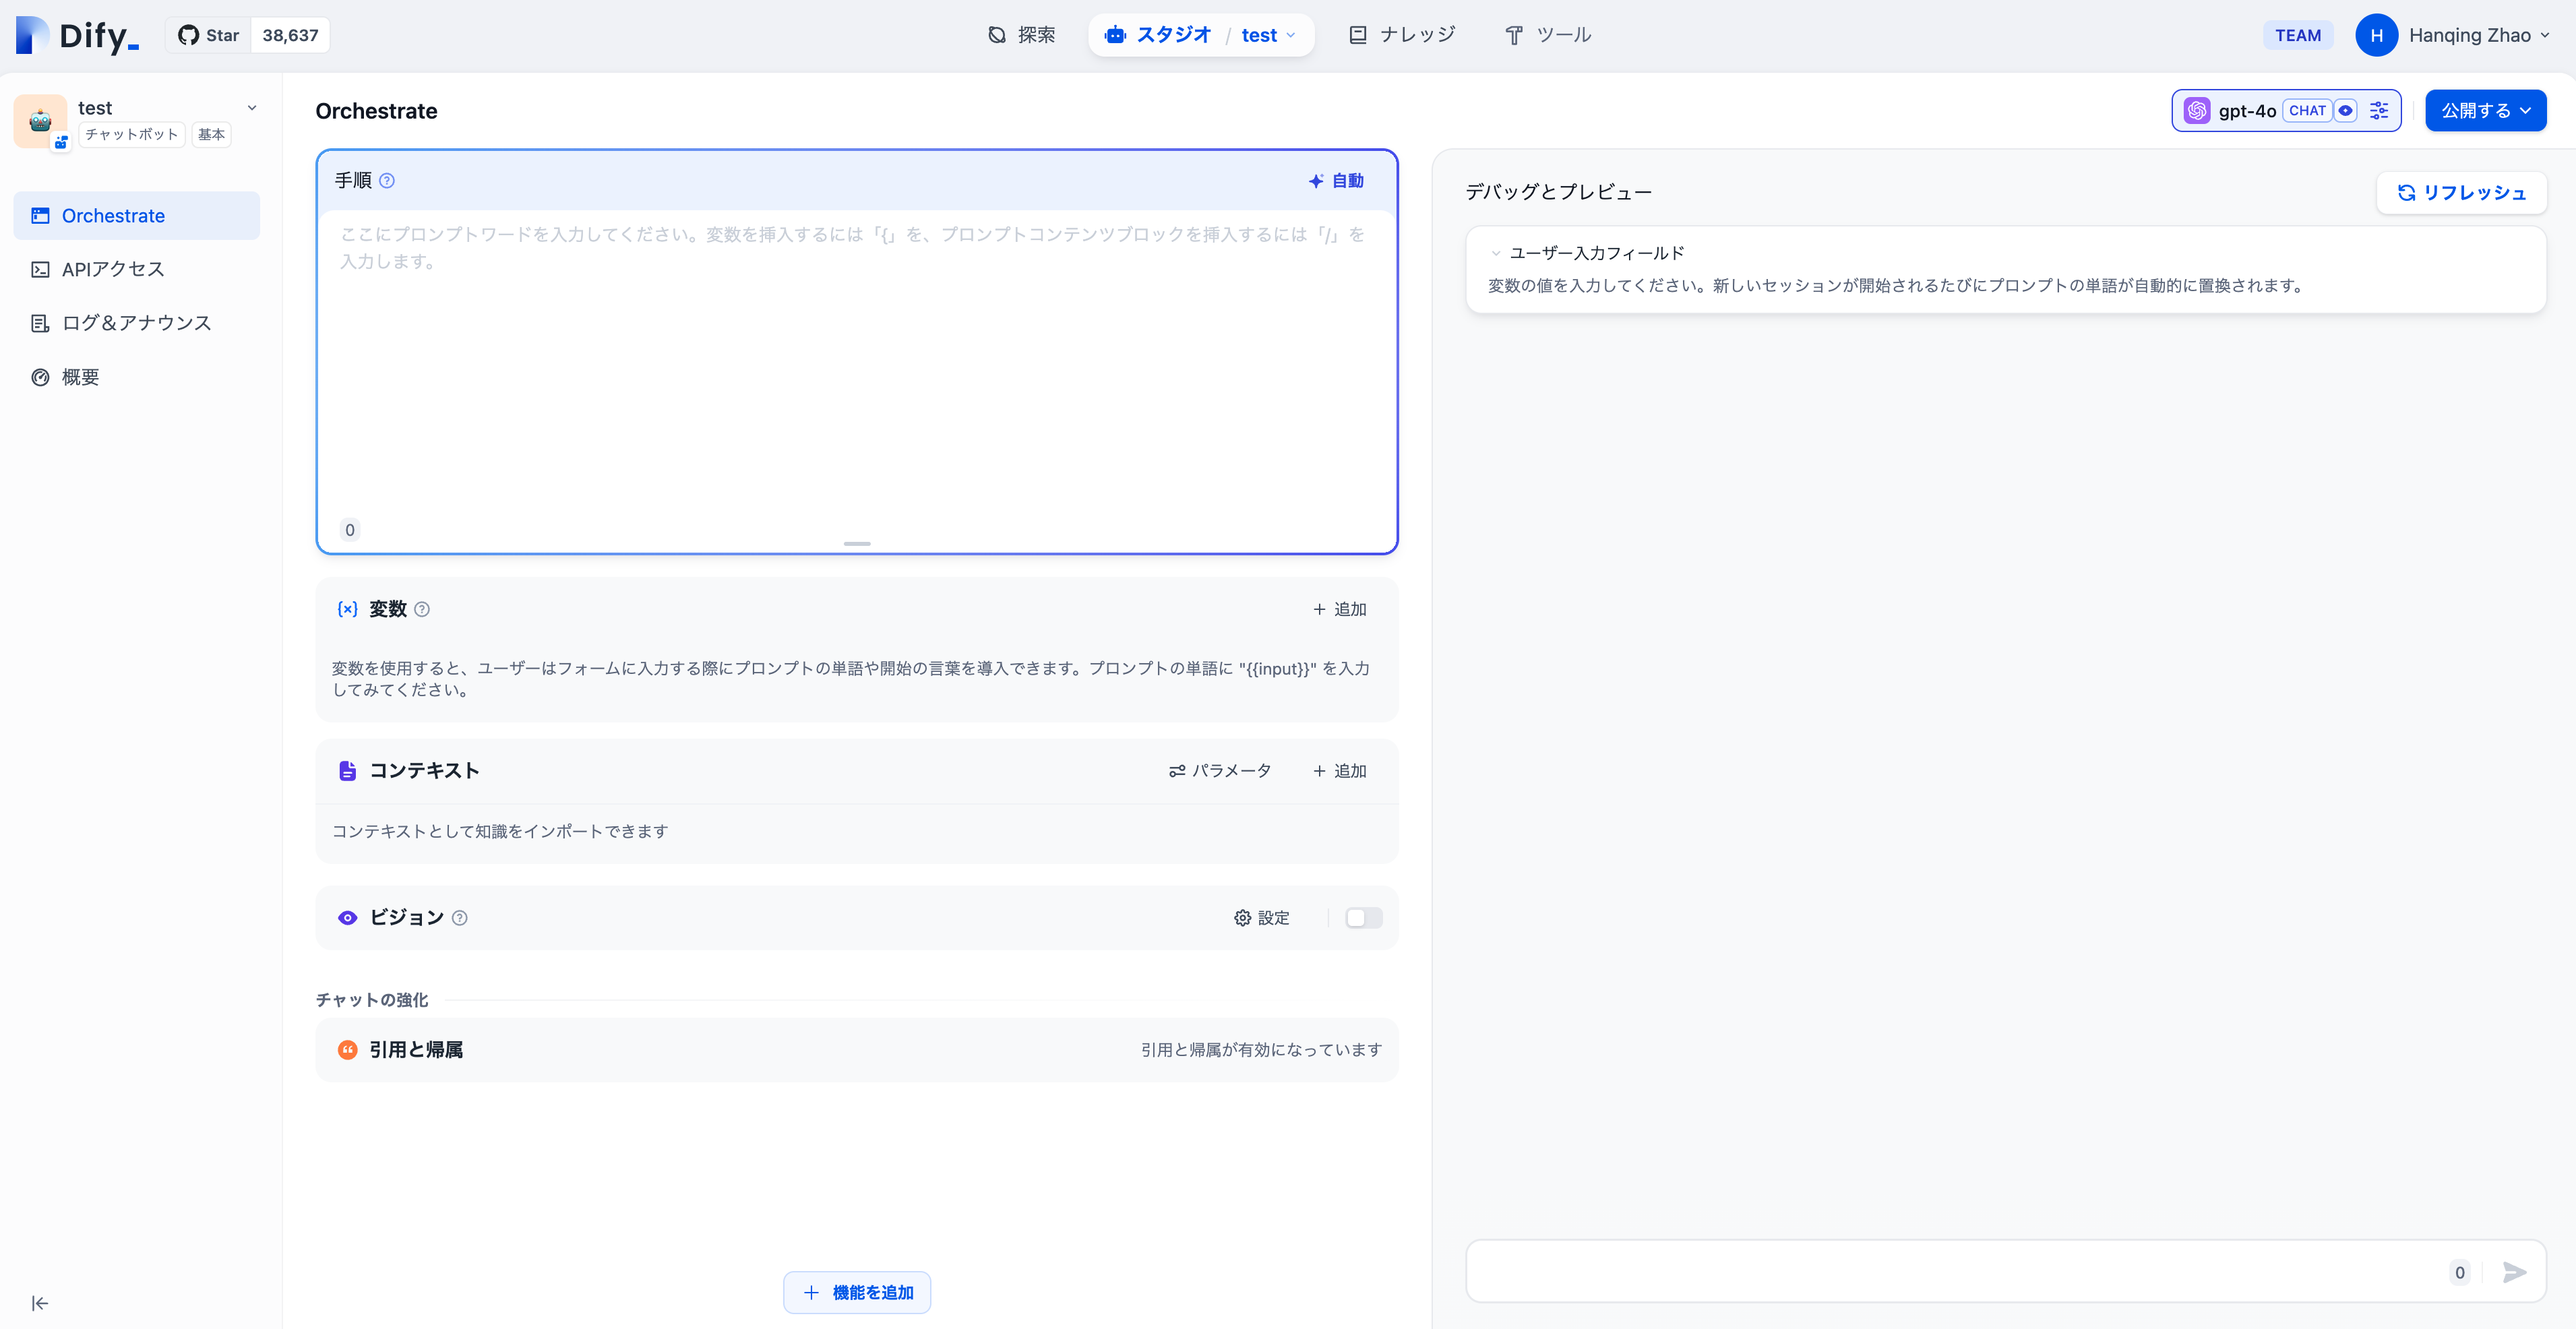This screenshot has height=1329, width=2576.
Task: Click the デバッグとプレビュー heading
Action: [1558, 192]
